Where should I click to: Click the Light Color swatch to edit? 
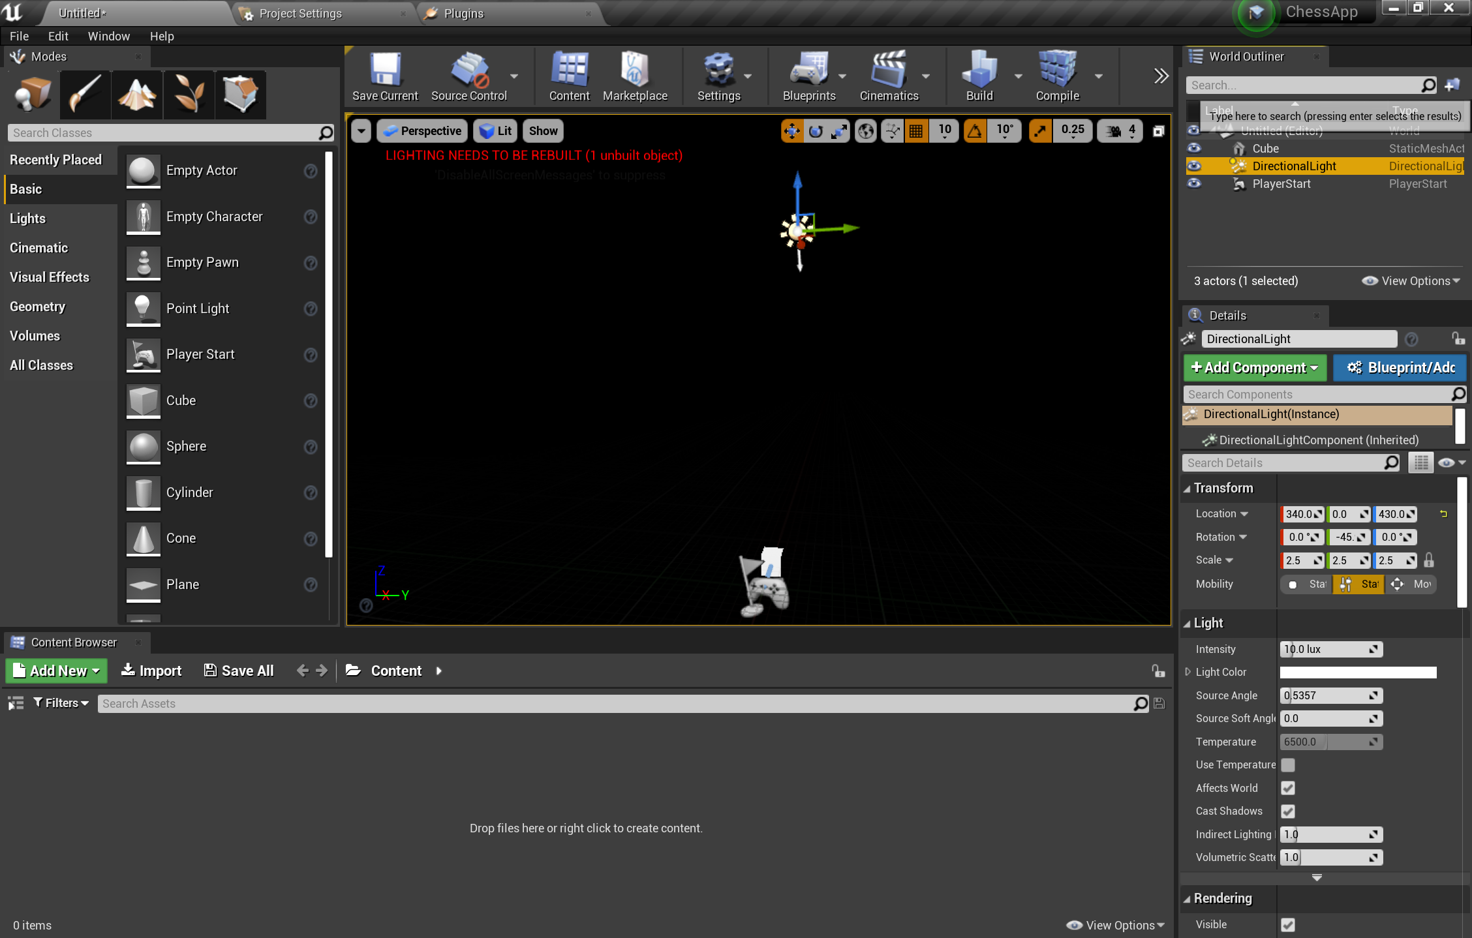coord(1357,672)
